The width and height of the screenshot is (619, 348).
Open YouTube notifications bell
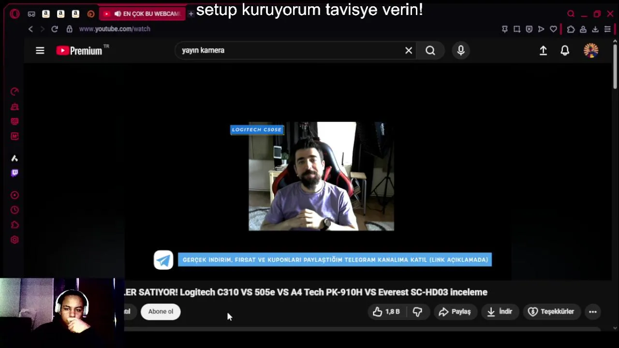pyautogui.click(x=565, y=50)
